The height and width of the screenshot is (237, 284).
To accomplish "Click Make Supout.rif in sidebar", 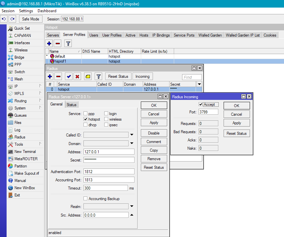I will click(27, 173).
